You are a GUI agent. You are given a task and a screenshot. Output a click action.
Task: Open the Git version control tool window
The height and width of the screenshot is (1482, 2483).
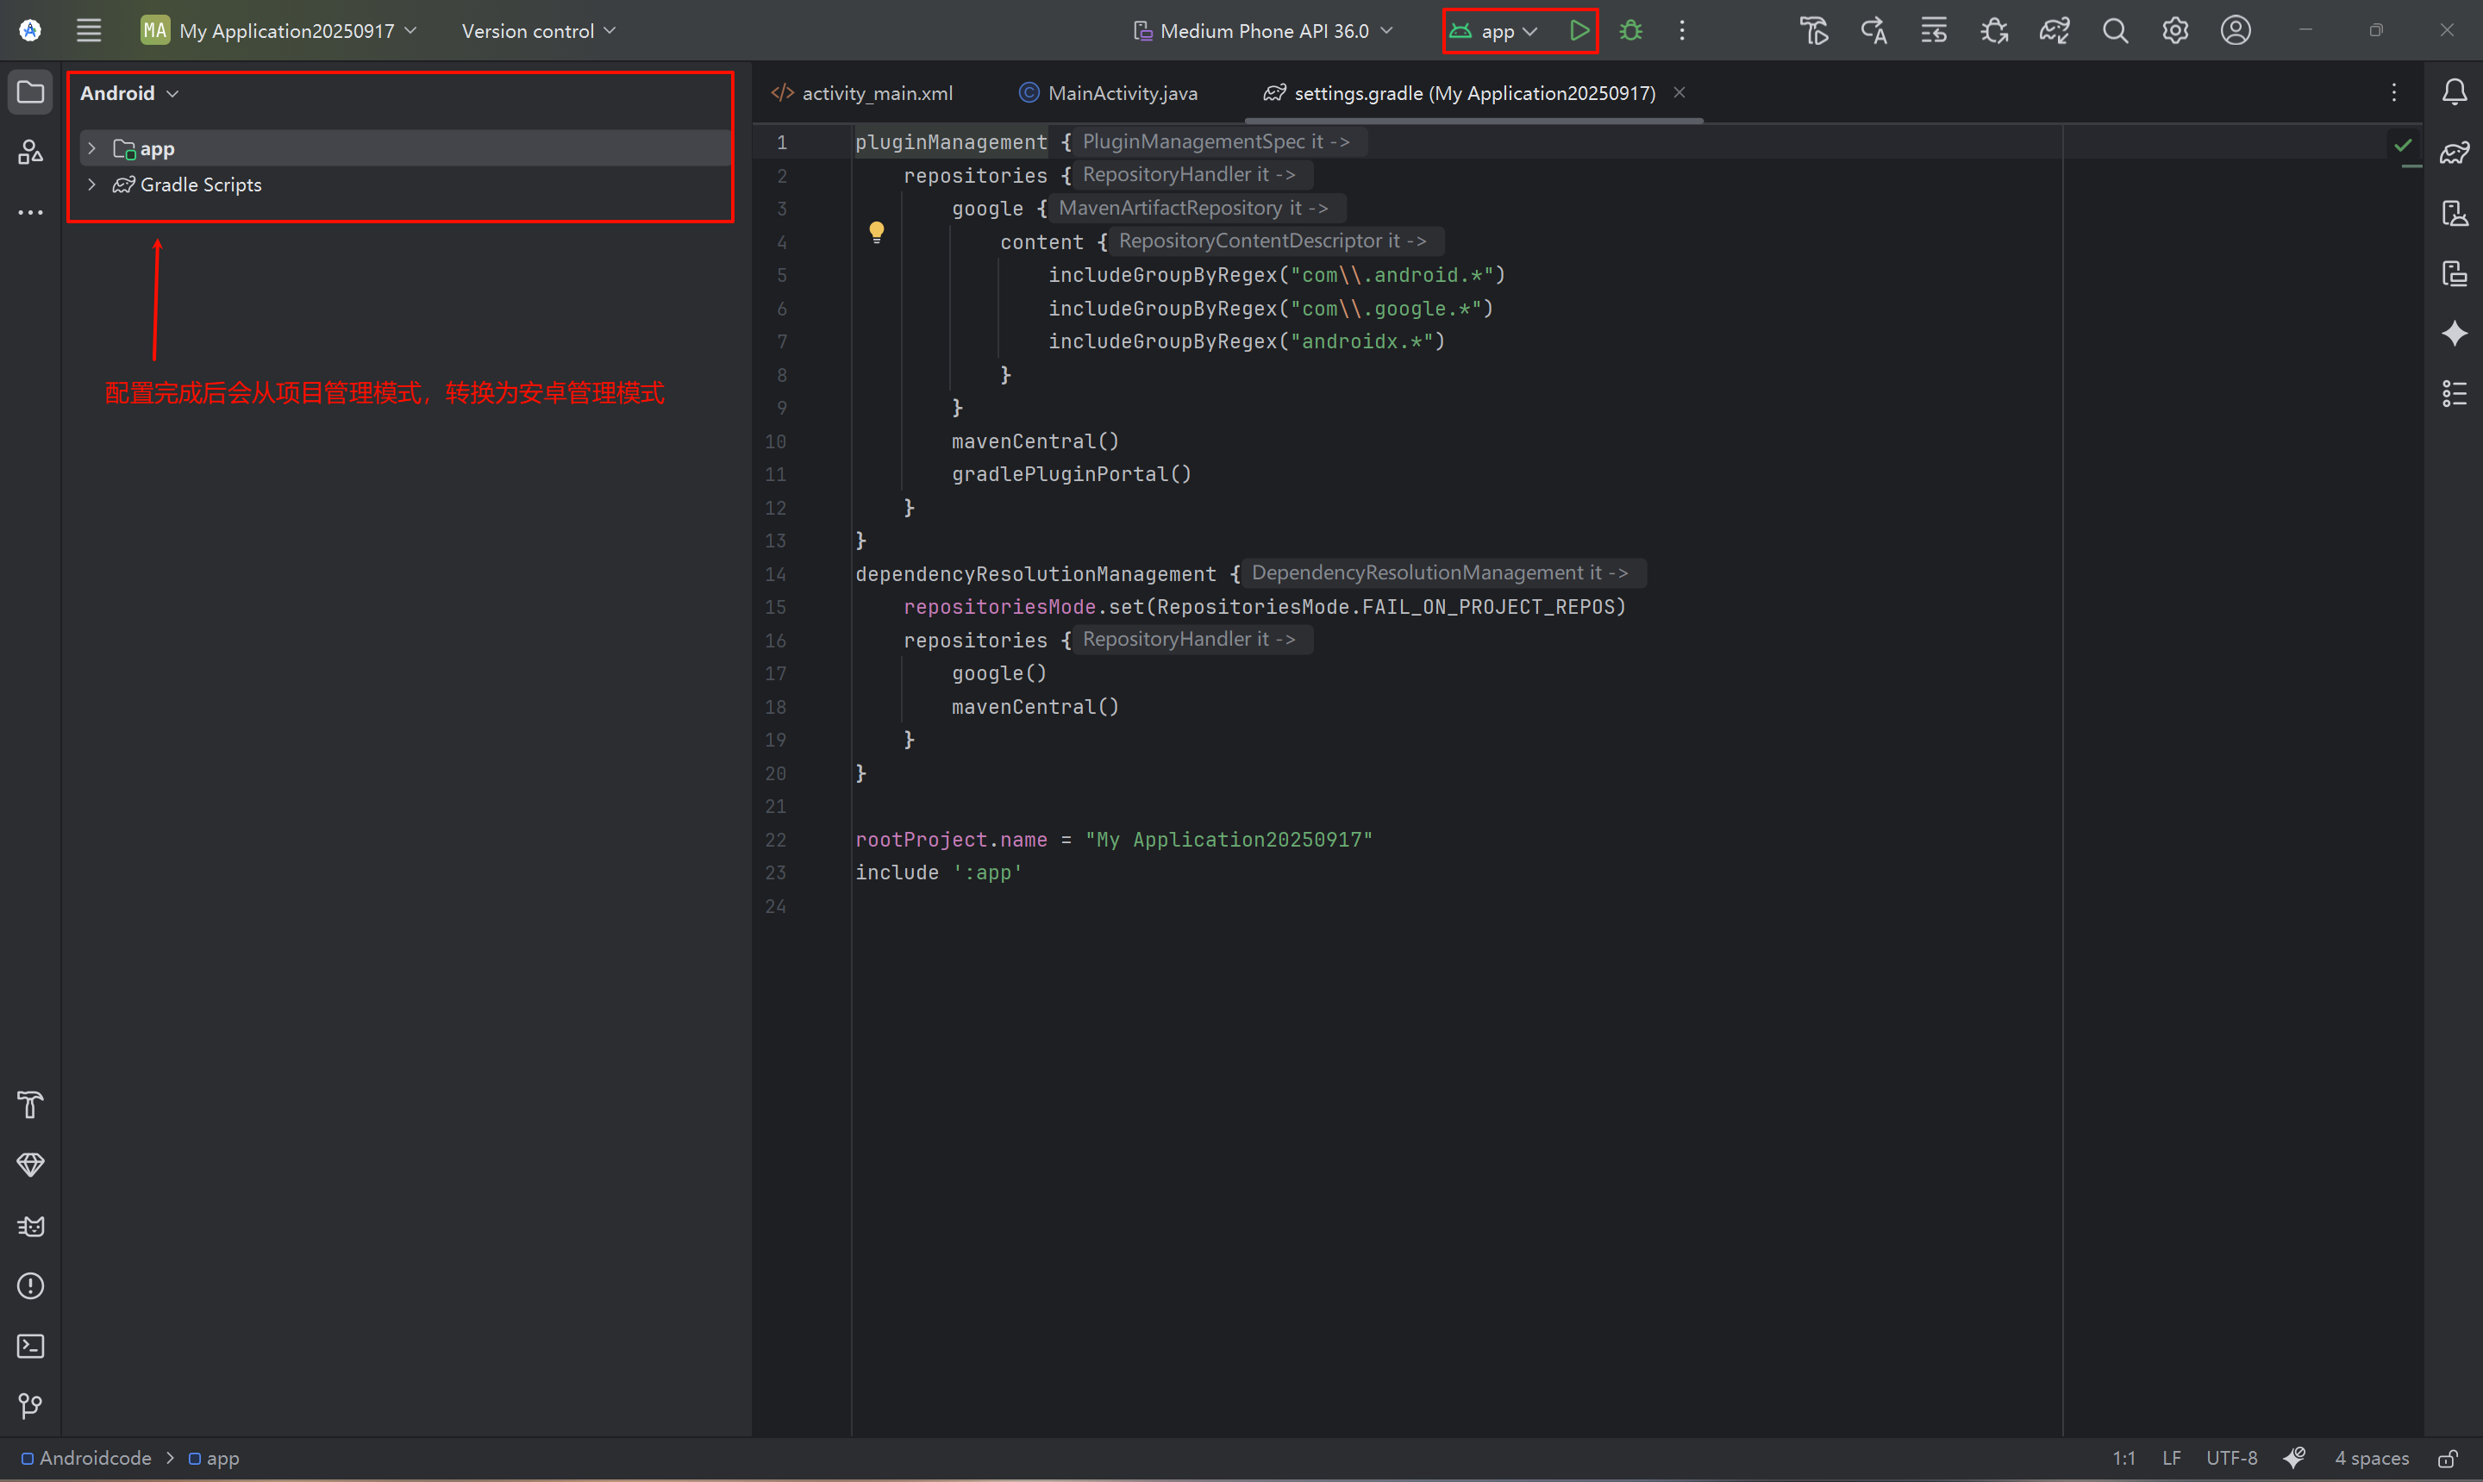pyautogui.click(x=30, y=1406)
